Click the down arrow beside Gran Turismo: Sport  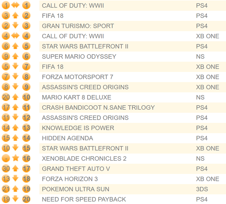[15, 25]
